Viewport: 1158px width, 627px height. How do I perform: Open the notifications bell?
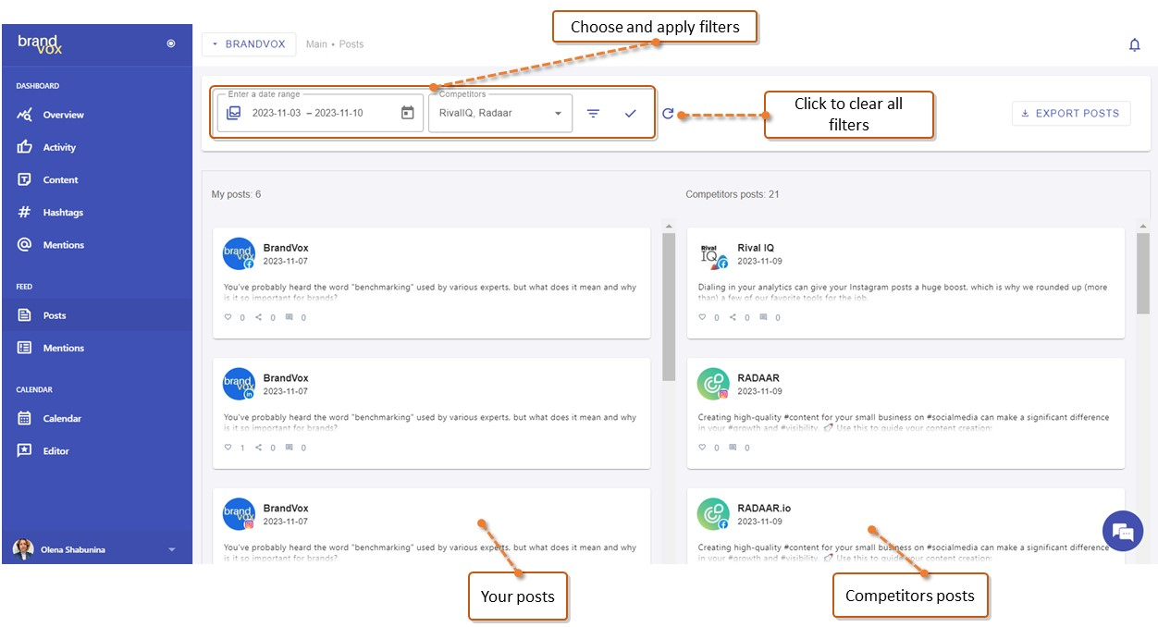(x=1135, y=44)
